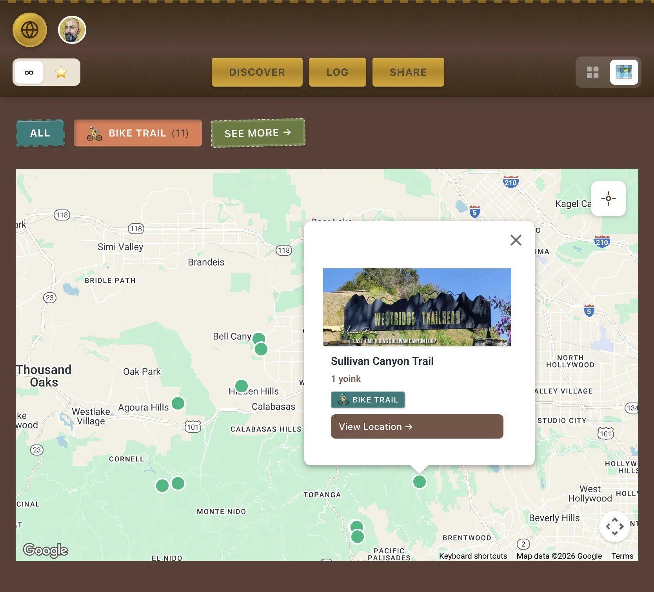This screenshot has height=592, width=654.
Task: Click the North Hollywood map label
Action: pyautogui.click(x=570, y=361)
